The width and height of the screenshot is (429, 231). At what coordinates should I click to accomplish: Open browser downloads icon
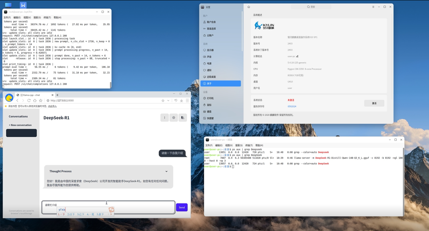pos(182,101)
